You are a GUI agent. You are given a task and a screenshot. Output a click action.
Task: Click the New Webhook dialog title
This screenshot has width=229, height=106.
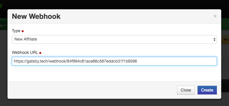click(x=36, y=16)
